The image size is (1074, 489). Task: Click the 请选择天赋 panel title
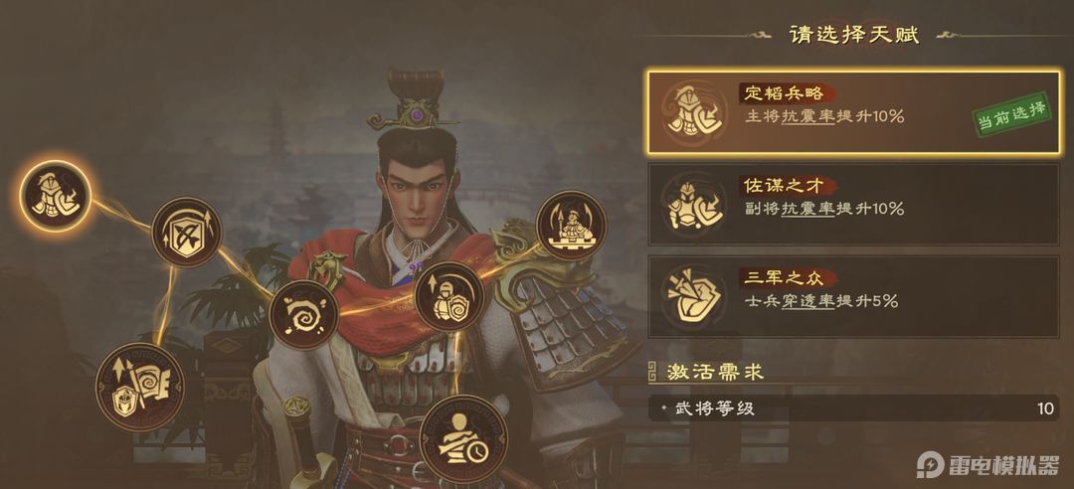click(x=853, y=34)
